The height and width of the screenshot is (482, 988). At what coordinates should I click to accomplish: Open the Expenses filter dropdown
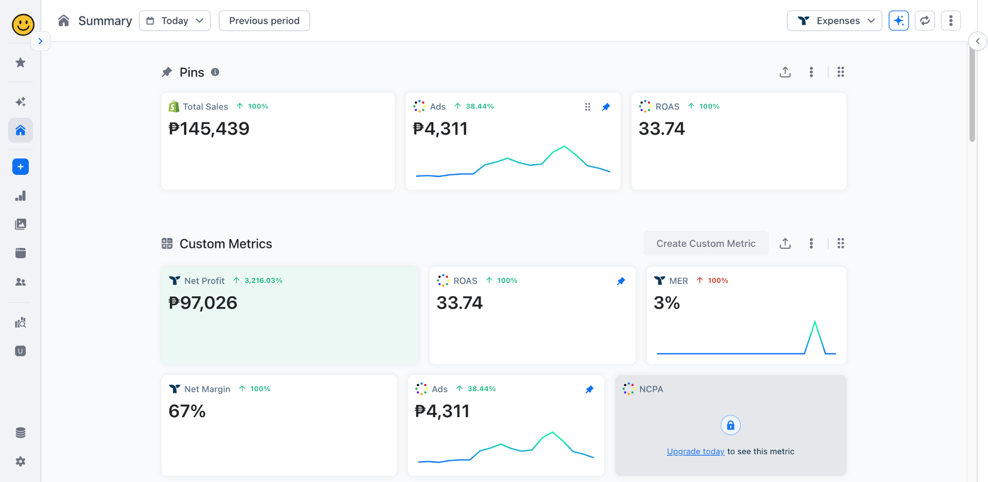pos(834,21)
